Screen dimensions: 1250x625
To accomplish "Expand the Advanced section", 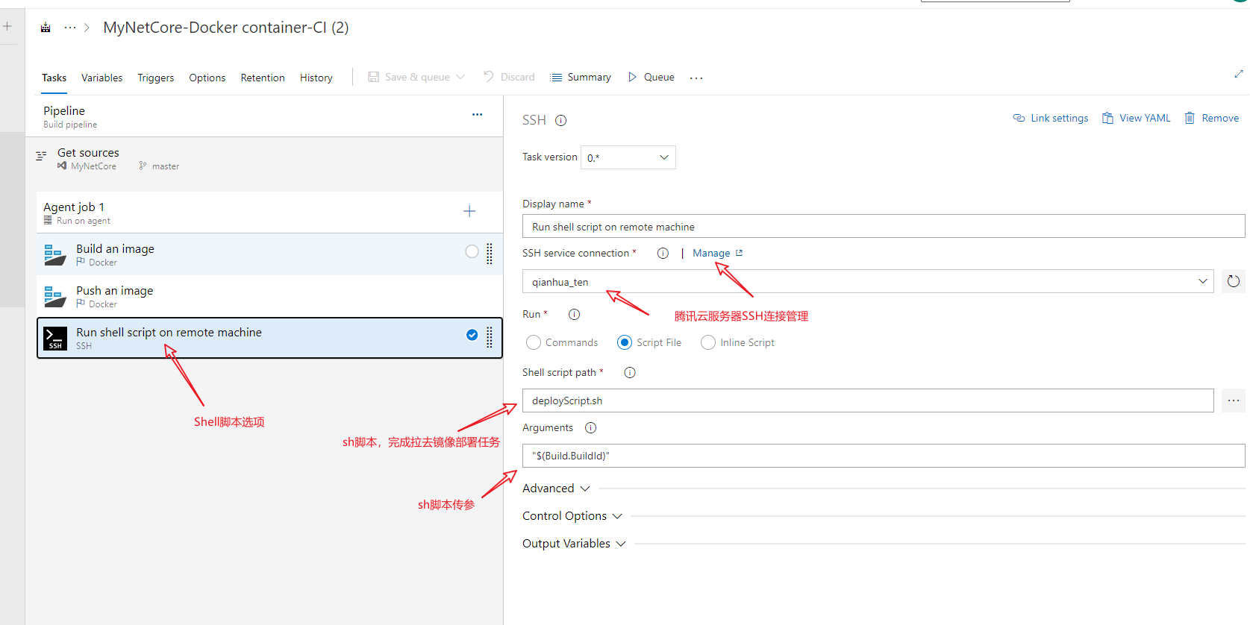I will pos(556,489).
